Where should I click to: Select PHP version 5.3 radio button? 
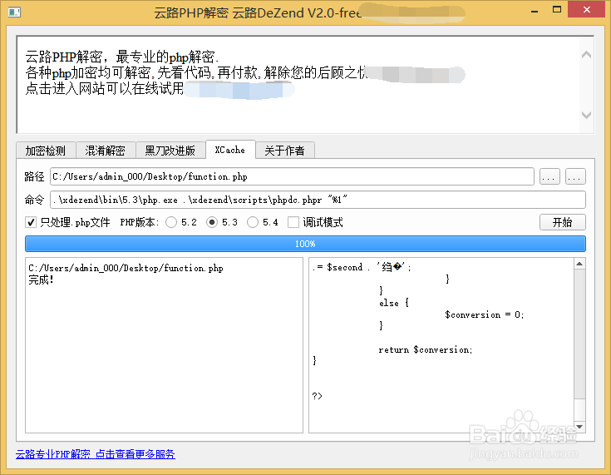tap(212, 222)
